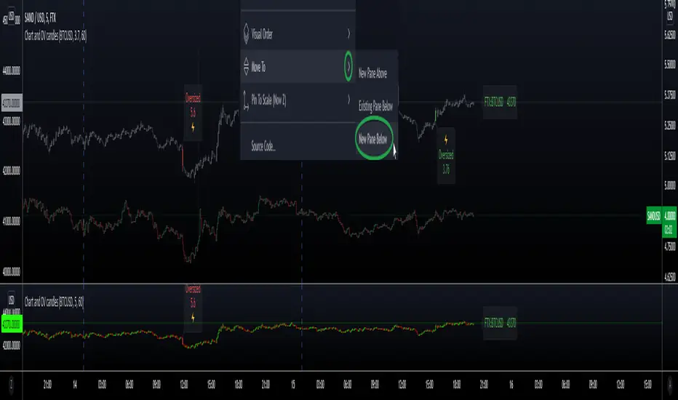678x400 pixels.
Task: Click the Move To arrows icon
Action: pos(246,67)
